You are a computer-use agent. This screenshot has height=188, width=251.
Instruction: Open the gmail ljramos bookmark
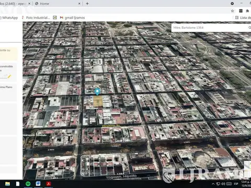point(72,18)
